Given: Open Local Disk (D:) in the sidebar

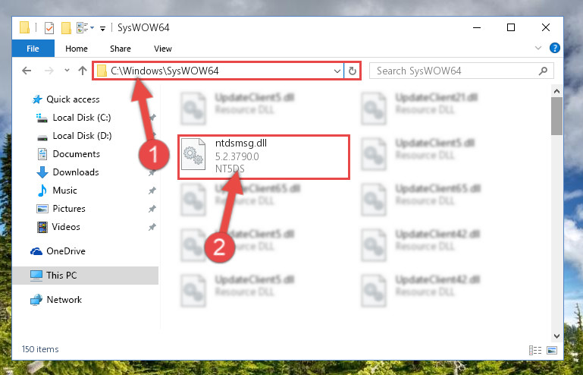Looking at the screenshot, I should point(82,136).
